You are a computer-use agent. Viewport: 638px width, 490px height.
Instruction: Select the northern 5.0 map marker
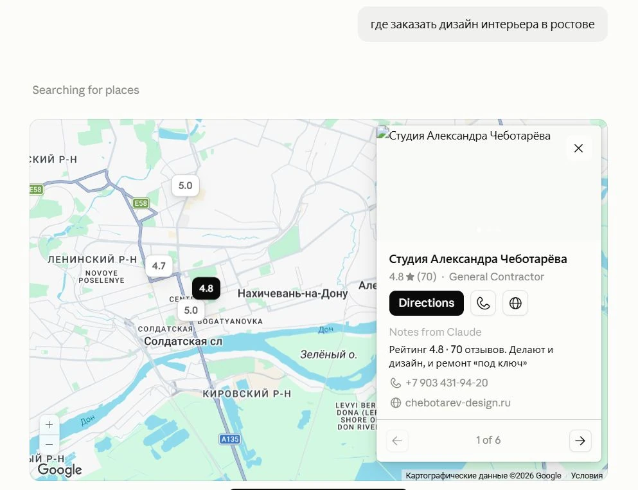click(x=185, y=186)
